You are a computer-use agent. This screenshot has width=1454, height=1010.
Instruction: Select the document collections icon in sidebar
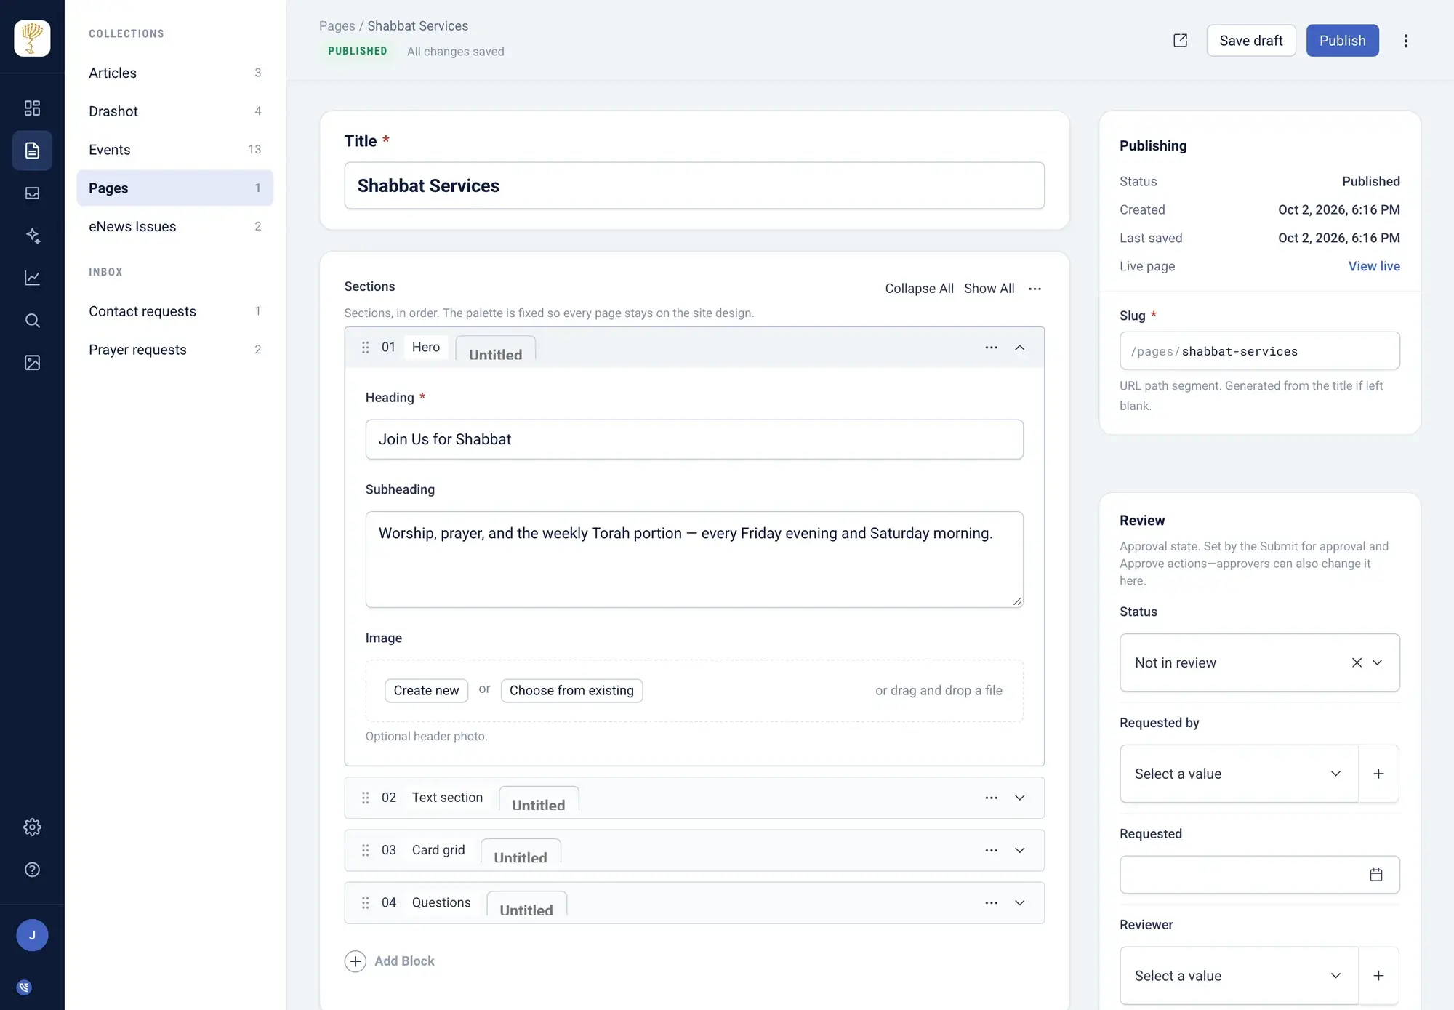32,151
